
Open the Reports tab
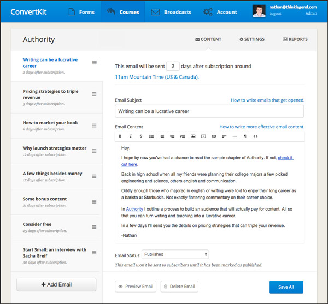(295, 39)
